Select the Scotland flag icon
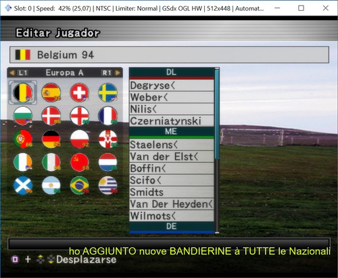Screen dimensions: 338x278 coord(23,185)
